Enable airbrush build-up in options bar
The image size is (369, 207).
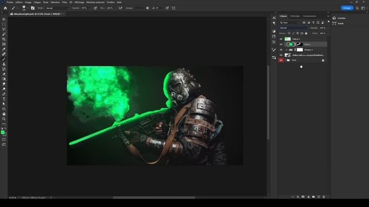point(121,8)
